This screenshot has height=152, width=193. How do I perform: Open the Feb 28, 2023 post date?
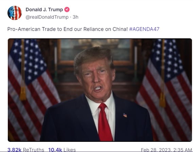tap(166, 150)
